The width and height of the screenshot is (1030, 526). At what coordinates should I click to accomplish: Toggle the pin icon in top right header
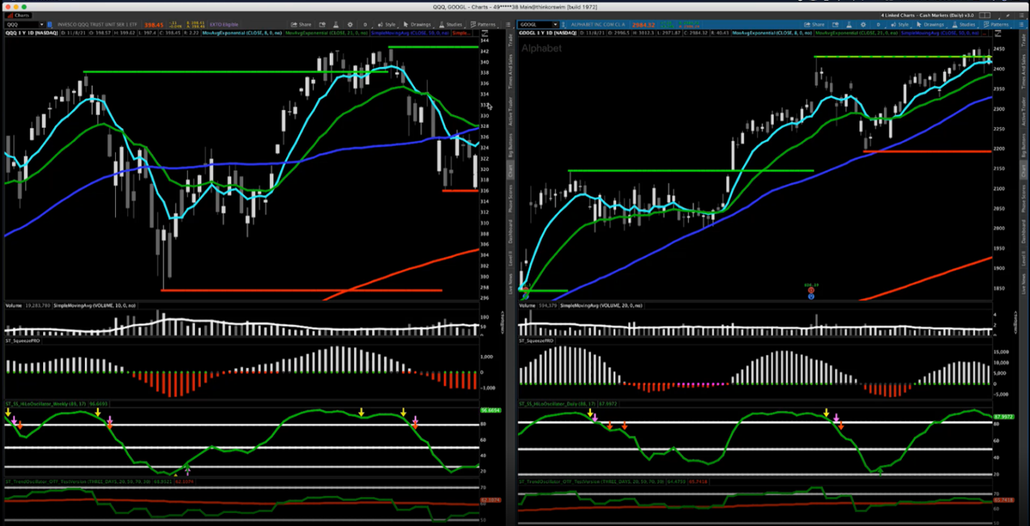pos(1011,14)
